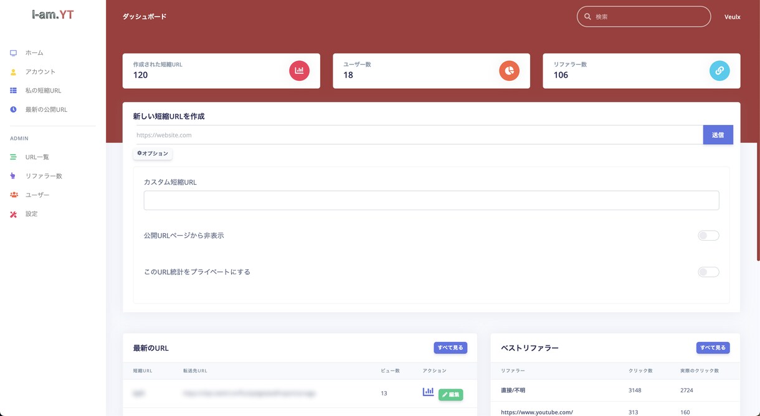This screenshot has height=416, width=760.
Task: Click the 3148 click count value
Action: [635, 391]
